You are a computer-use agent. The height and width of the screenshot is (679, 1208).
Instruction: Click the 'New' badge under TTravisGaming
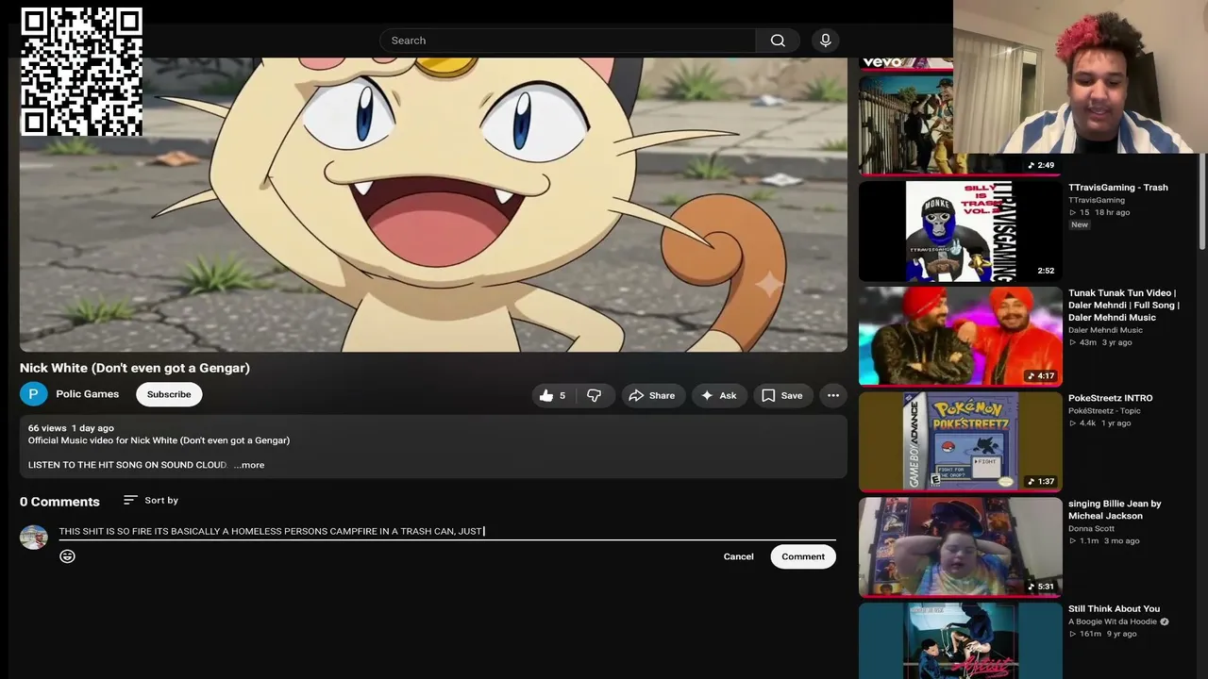coord(1080,224)
